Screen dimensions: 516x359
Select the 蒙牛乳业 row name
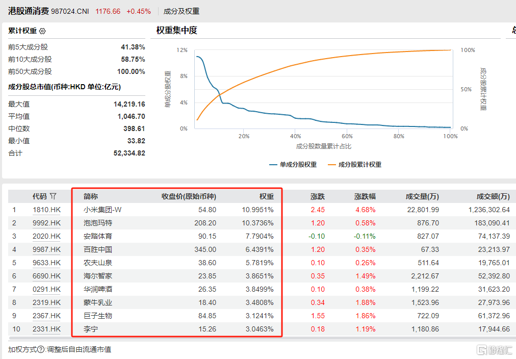point(98,302)
